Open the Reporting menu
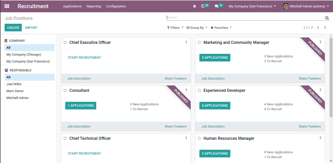333x163 pixels. (94, 6)
